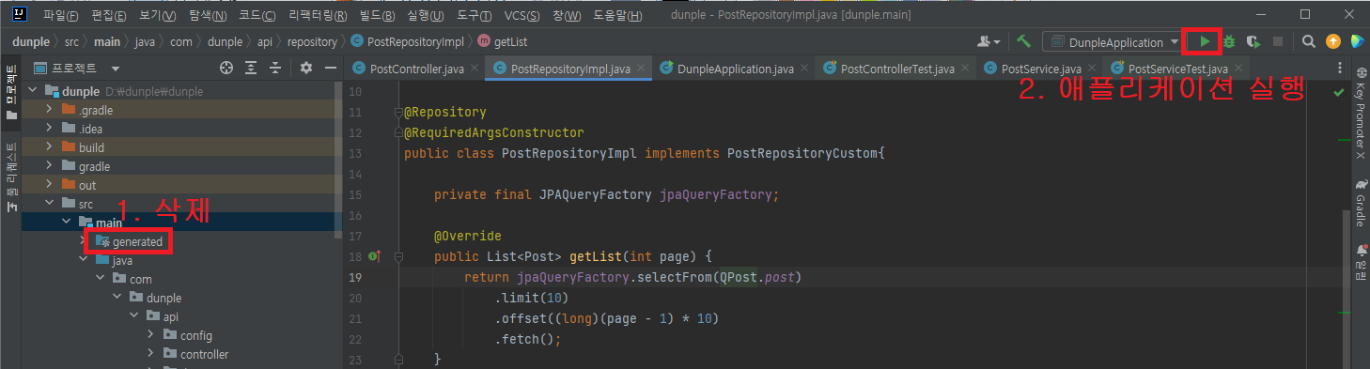Viewport: 1370px width, 369px height.
Task: Open the 리팩터링(R) menu
Action: tap(318, 15)
